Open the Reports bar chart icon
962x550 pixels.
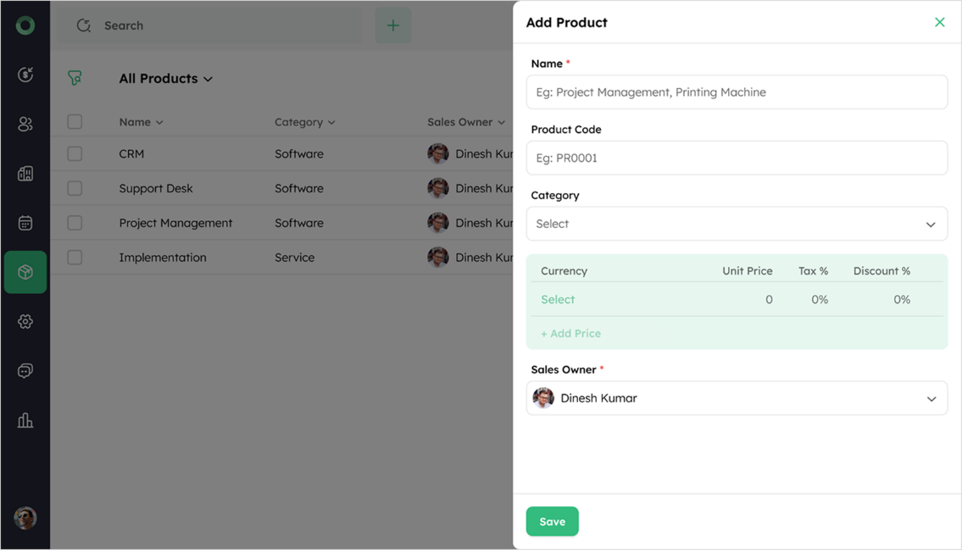point(25,420)
